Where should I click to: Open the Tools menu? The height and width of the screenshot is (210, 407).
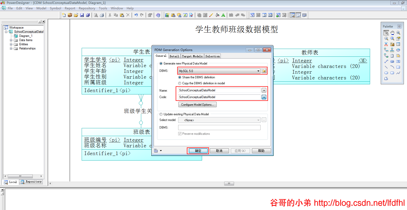tap(103, 8)
